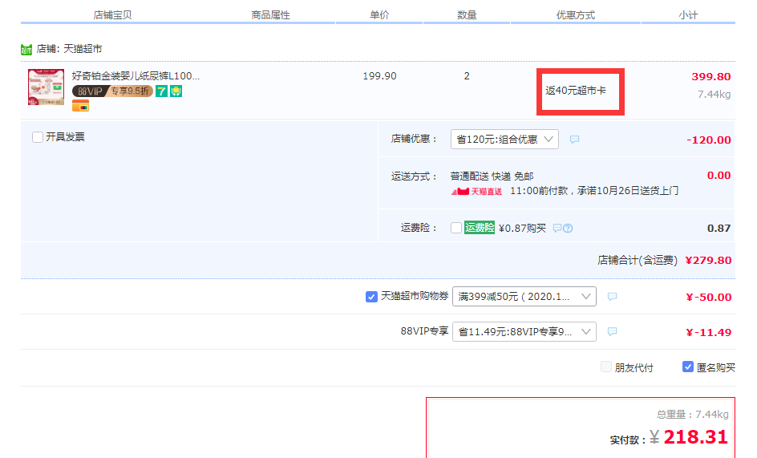Open the 满399减50元 coupon dropdown
The height and width of the screenshot is (458, 757).
(524, 297)
